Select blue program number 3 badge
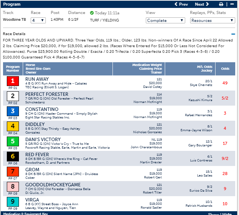Image resolution: width=239 pixels, height=215 pixels. pos(13,111)
